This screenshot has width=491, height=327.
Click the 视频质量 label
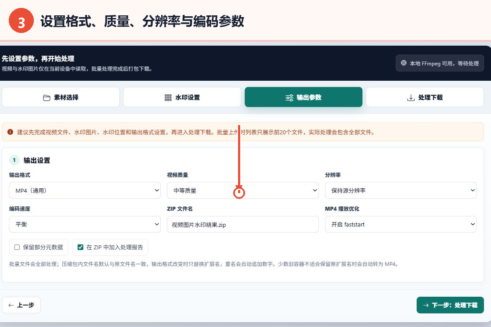point(177,175)
